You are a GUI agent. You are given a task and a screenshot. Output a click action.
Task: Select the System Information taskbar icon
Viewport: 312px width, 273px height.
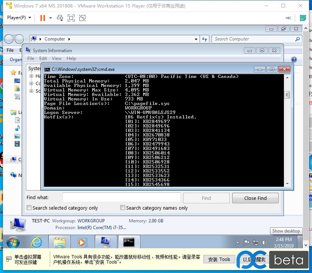[106, 242]
